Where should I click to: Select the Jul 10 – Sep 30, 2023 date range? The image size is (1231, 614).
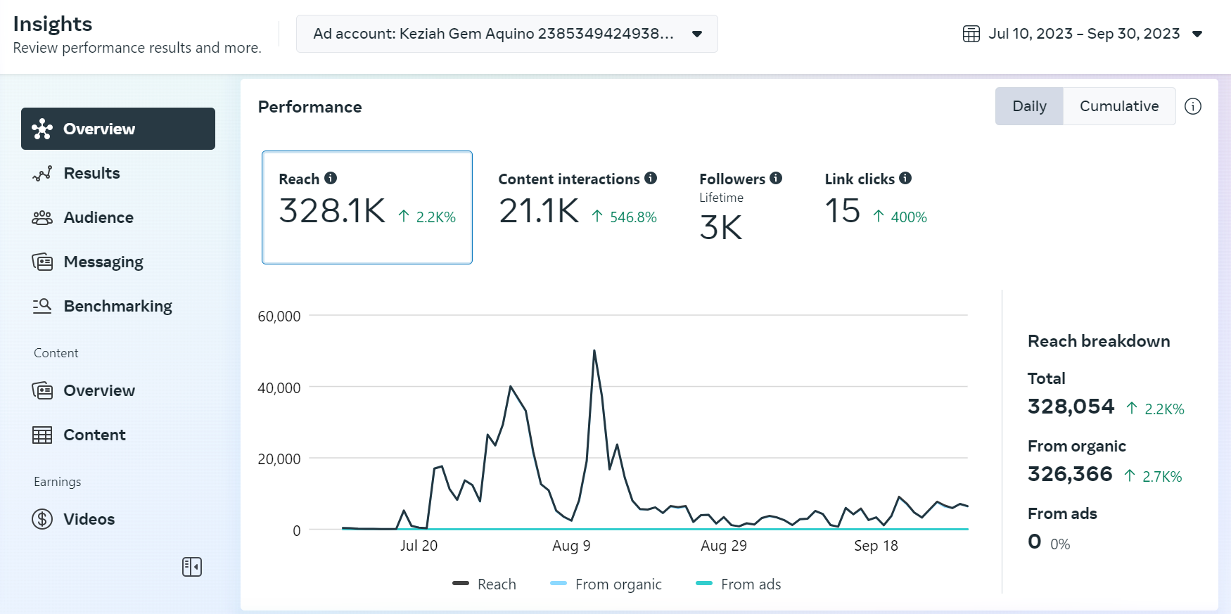(1083, 34)
